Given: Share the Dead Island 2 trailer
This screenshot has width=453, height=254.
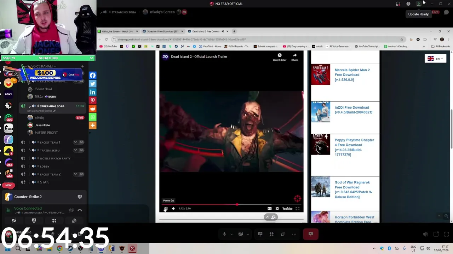Looking at the screenshot, I should click(x=295, y=57).
